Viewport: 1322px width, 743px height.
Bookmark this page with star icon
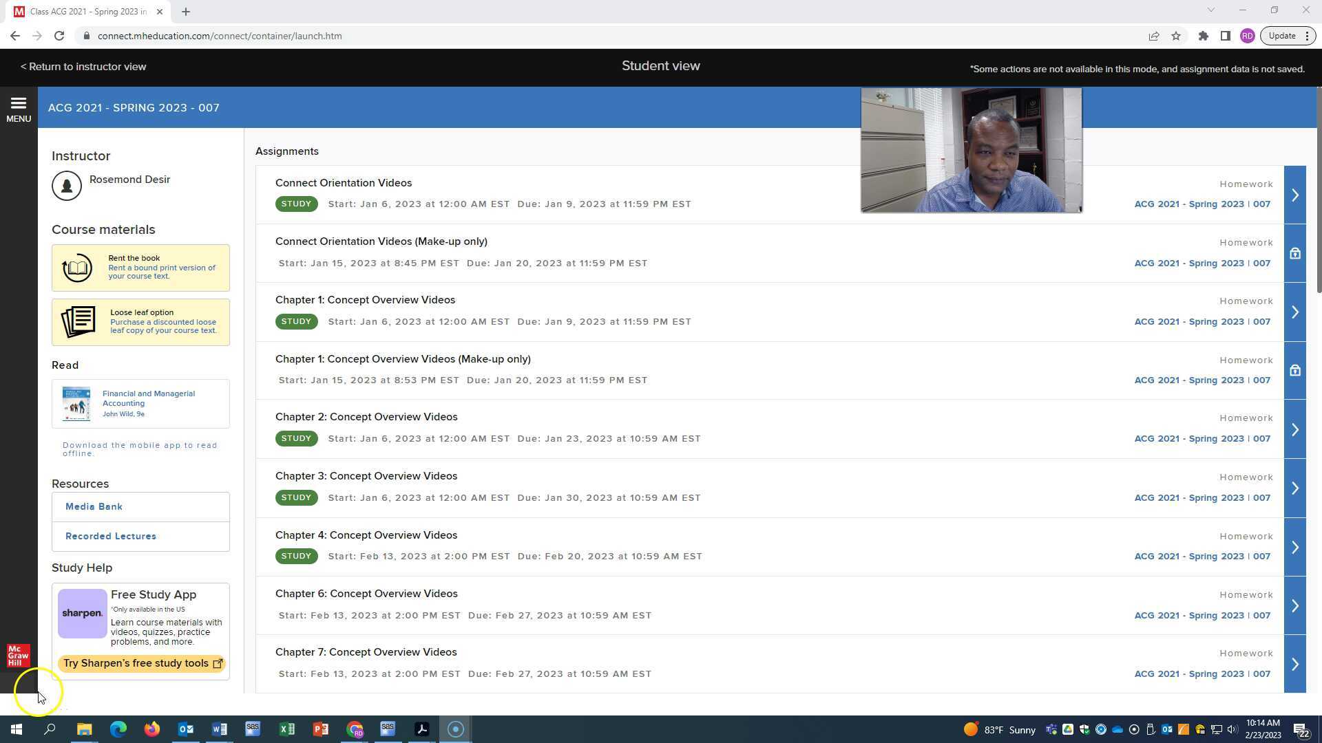click(1176, 36)
